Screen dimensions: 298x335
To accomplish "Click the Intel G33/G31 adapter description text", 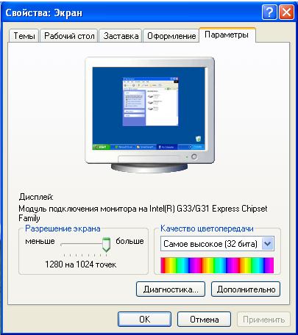I will 143,213.
